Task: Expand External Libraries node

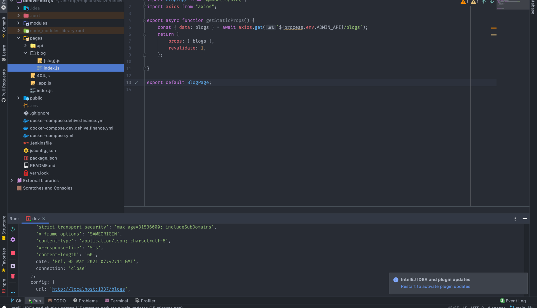Action: point(11,181)
